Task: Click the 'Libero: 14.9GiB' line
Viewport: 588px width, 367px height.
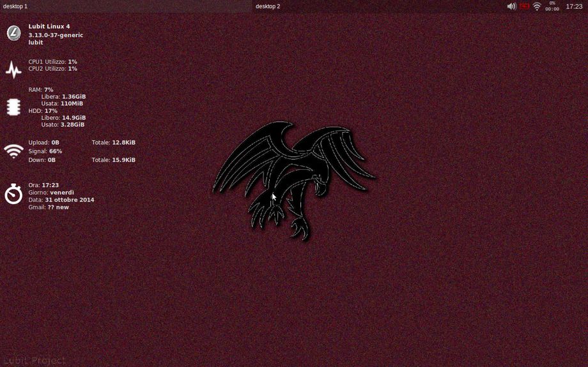Action: click(x=63, y=117)
